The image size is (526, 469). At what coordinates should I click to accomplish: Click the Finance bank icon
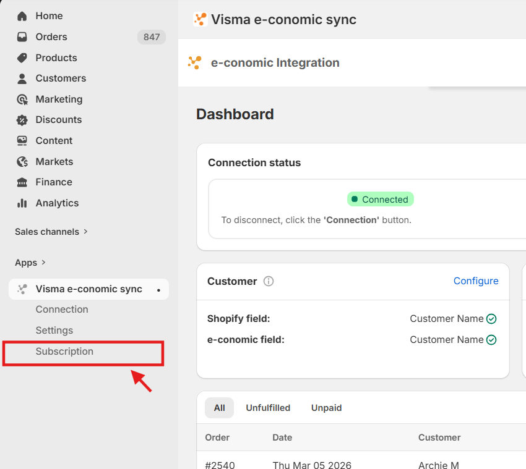click(22, 182)
